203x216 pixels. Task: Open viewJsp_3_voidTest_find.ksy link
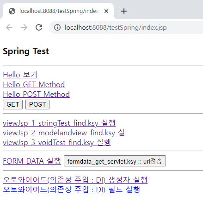[57, 142]
